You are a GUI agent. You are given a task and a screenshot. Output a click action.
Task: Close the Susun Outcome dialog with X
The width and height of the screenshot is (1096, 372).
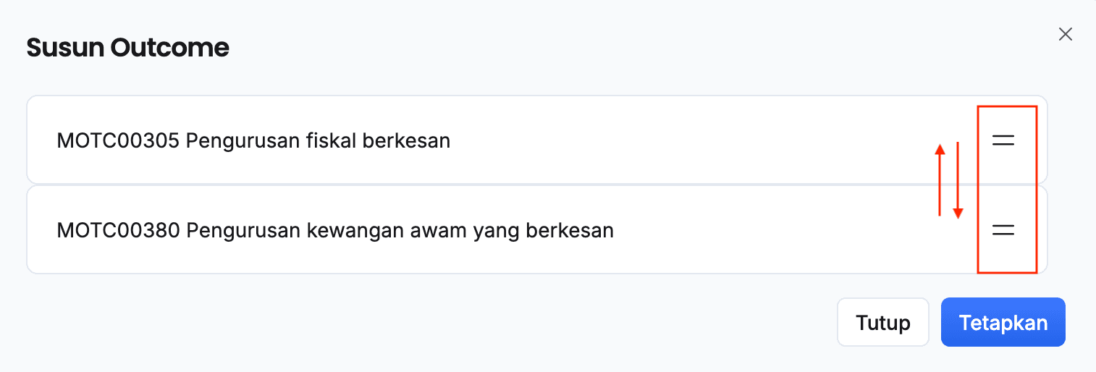(x=1065, y=34)
